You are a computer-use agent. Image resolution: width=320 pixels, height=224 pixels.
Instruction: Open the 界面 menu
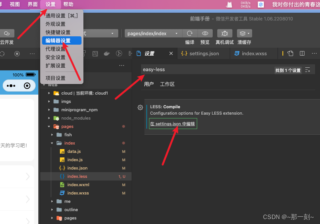[x=33, y=4]
